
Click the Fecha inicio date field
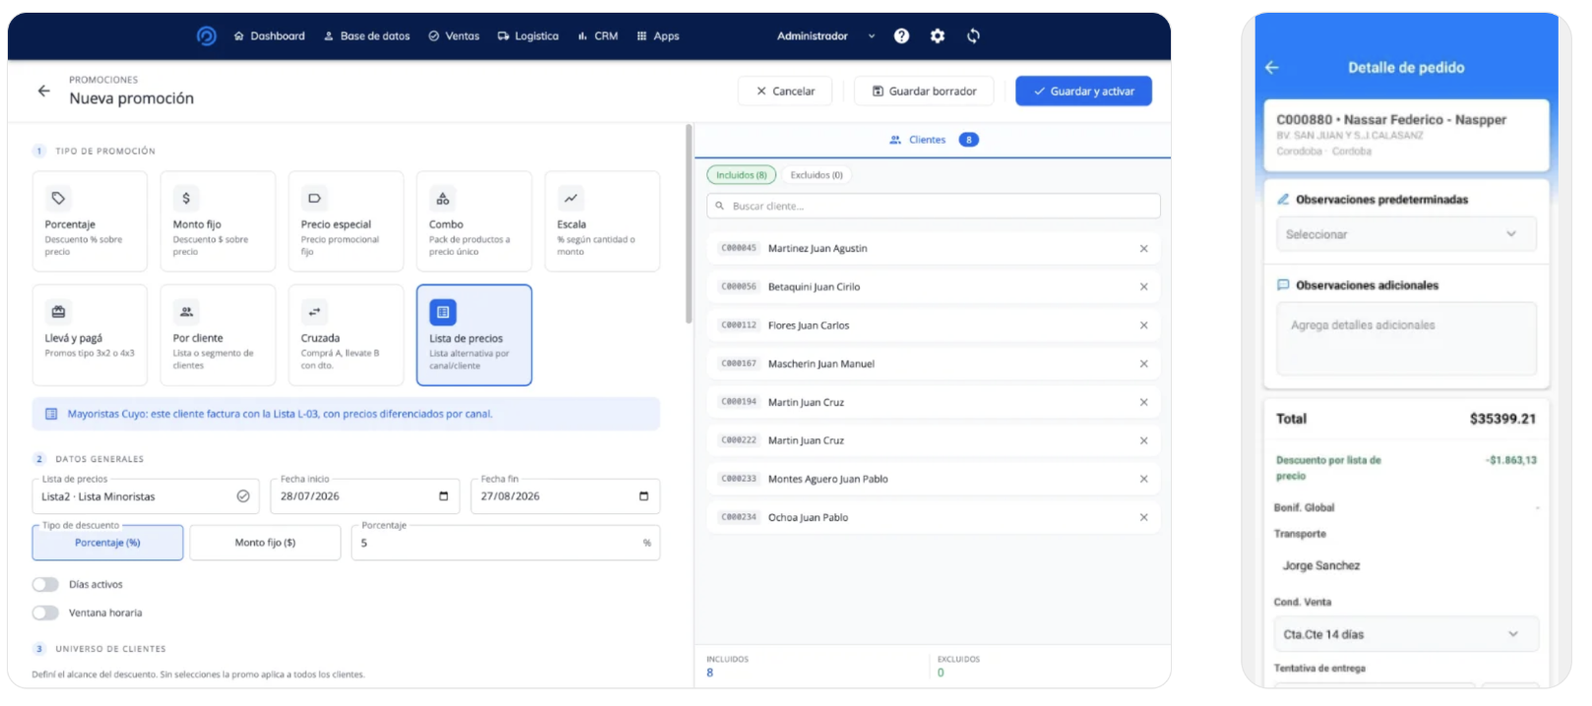tap(365, 497)
